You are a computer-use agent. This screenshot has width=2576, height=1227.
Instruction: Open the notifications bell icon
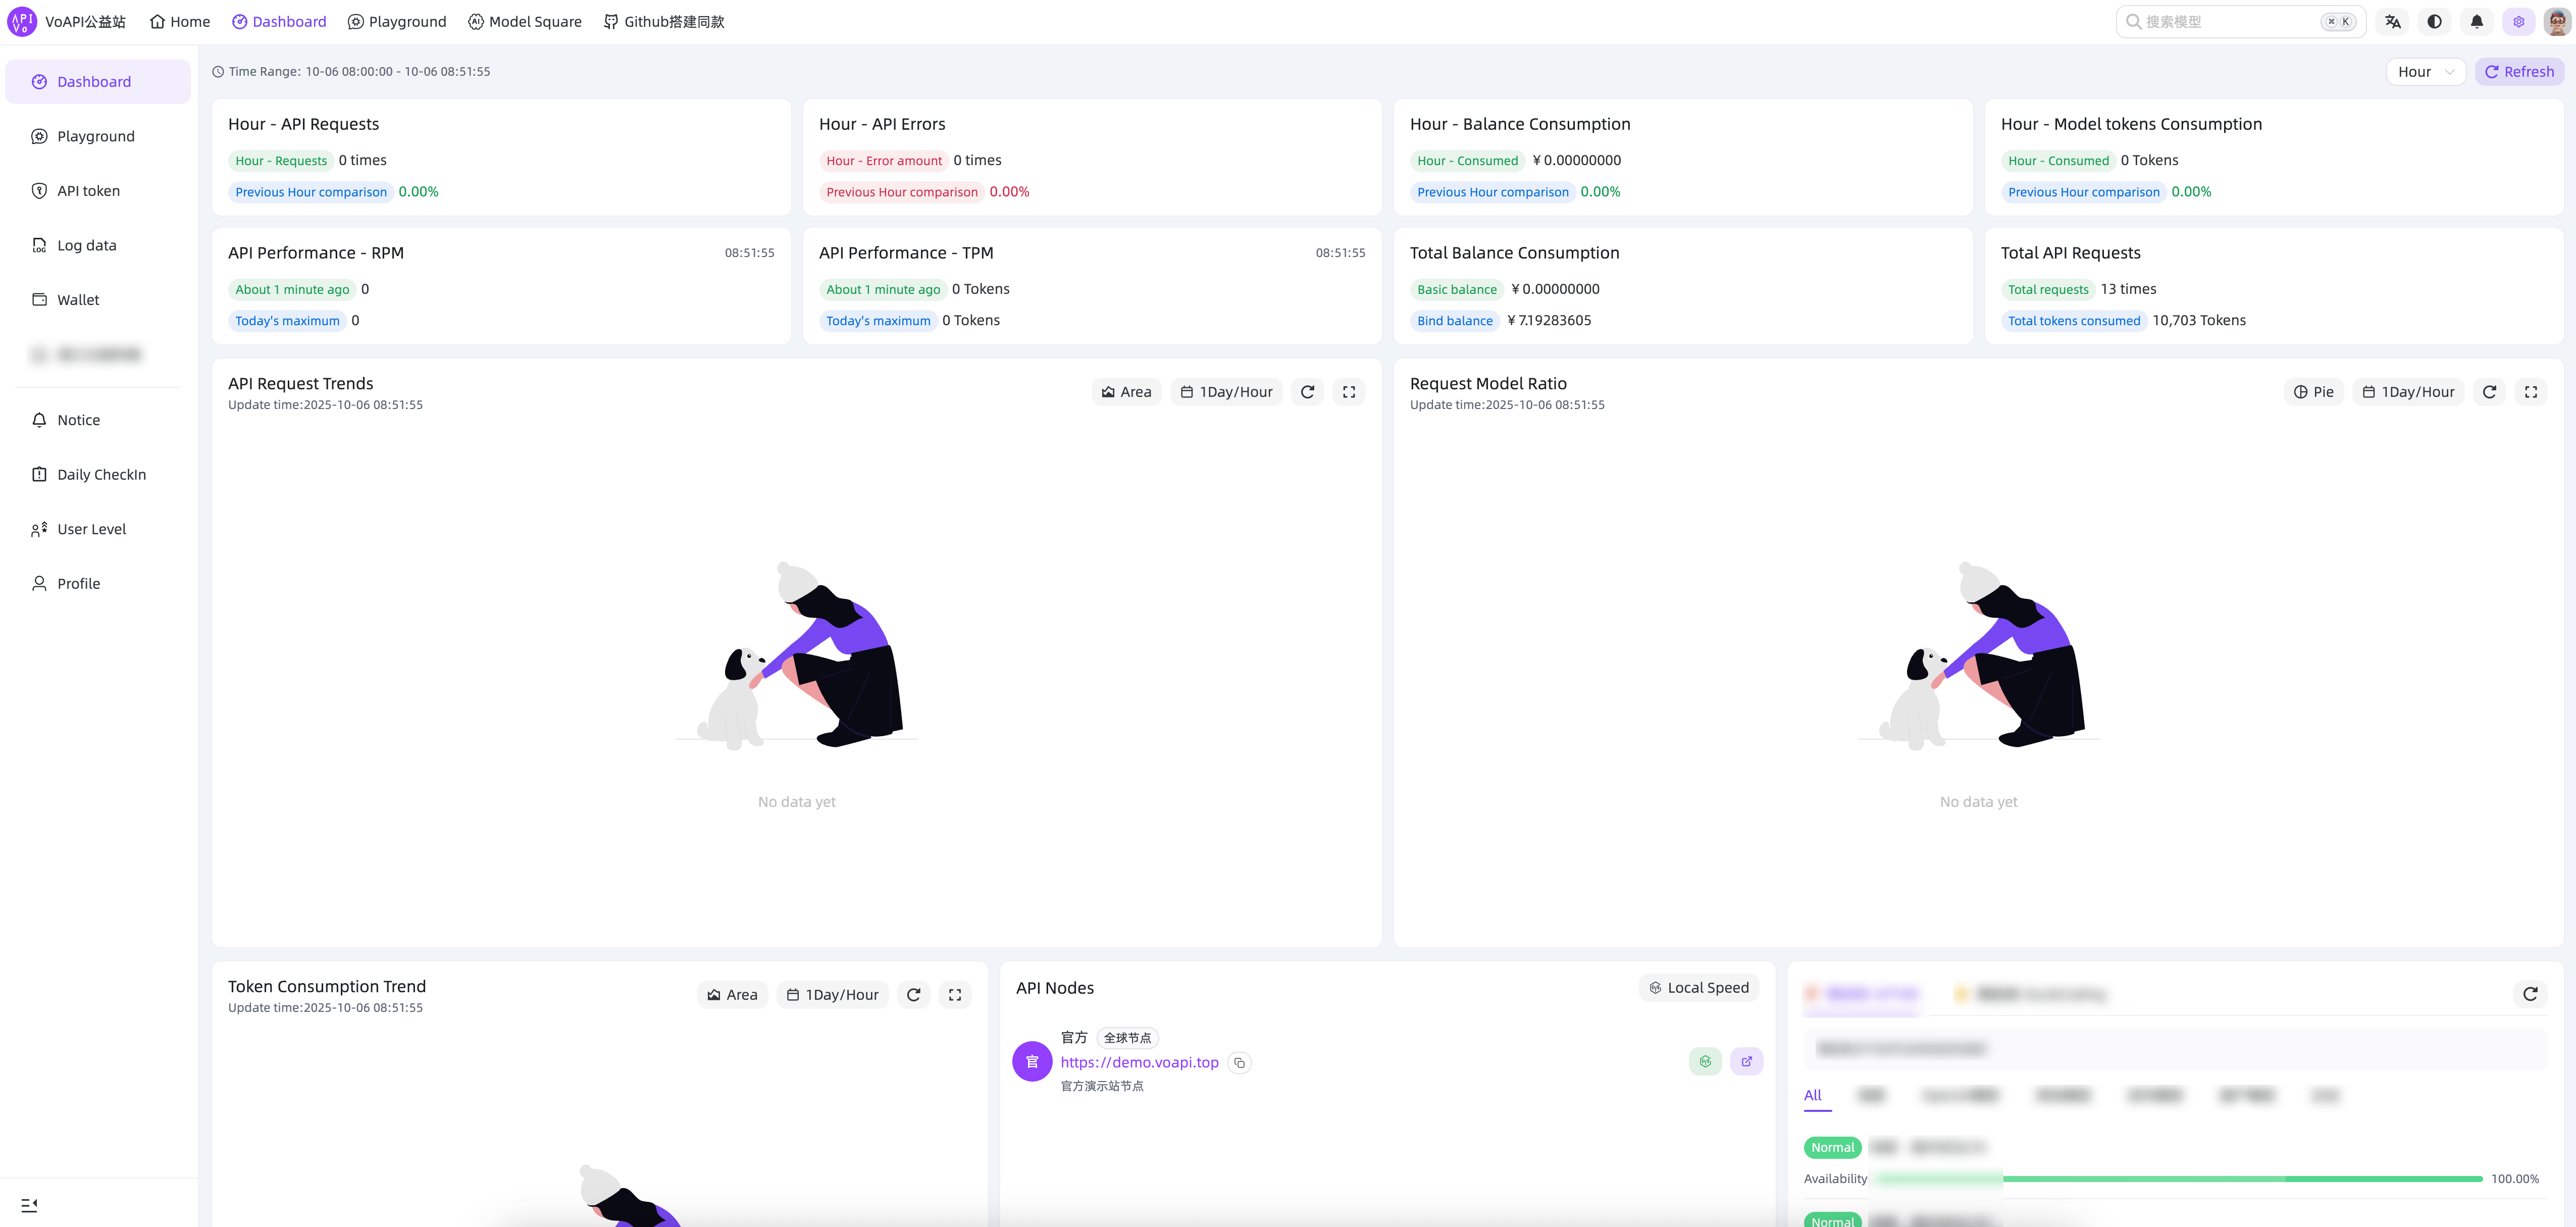pos(2476,22)
